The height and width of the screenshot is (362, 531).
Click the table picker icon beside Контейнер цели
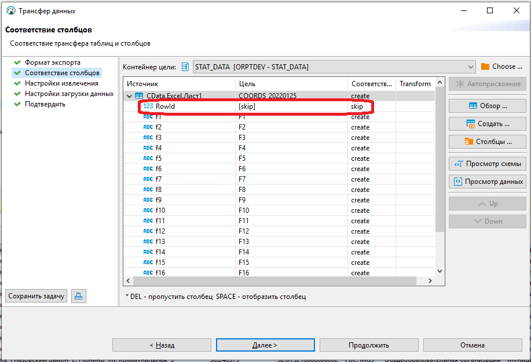(x=185, y=67)
